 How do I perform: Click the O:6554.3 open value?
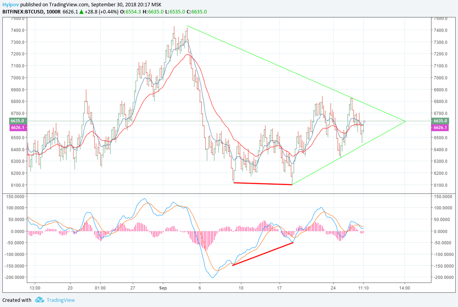point(131,12)
